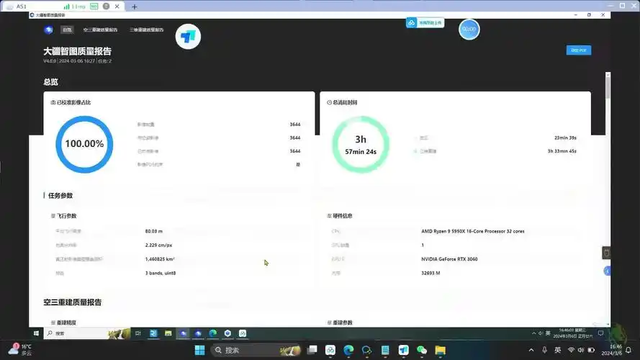Screen dimensions: 640x360
Task: Click the DJI Terra logo in header
Action: tap(48, 30)
